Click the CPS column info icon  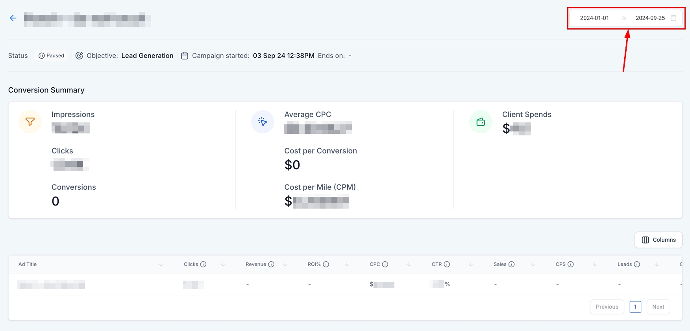[x=570, y=264]
